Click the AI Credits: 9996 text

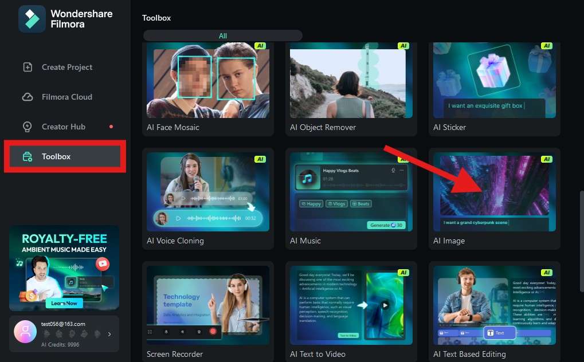60,344
